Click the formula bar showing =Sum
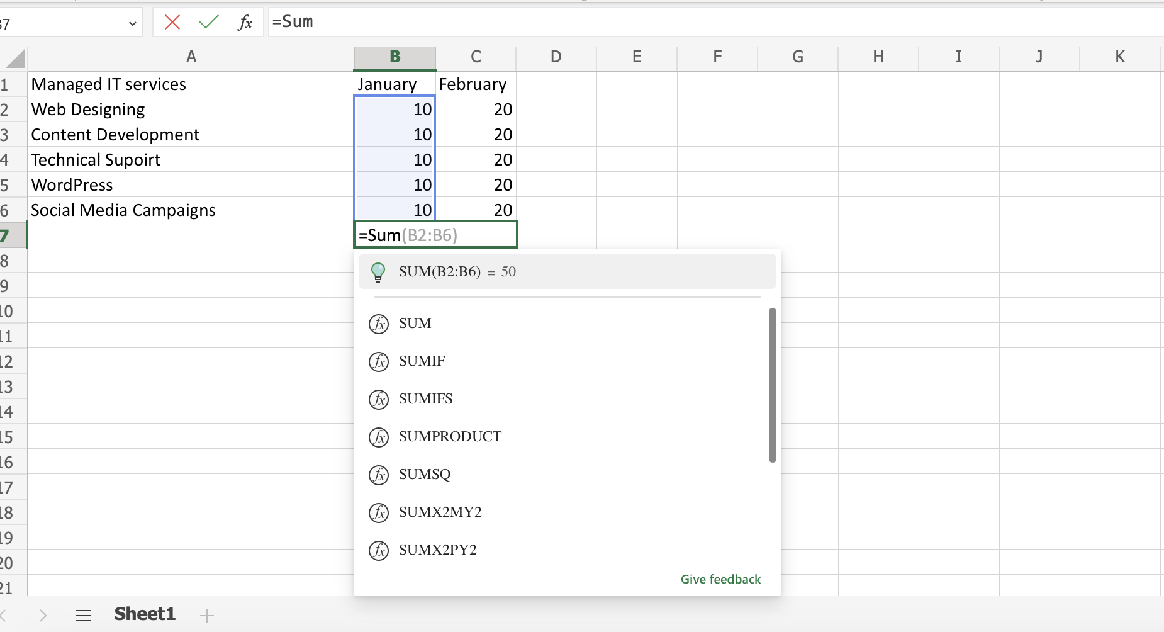 tap(716, 22)
